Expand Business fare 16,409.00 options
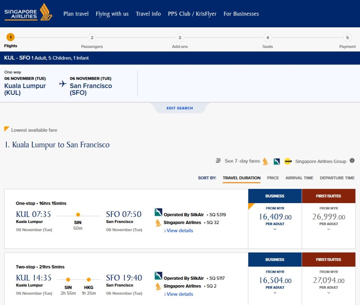The width and height of the screenshot is (360, 305). point(275,229)
